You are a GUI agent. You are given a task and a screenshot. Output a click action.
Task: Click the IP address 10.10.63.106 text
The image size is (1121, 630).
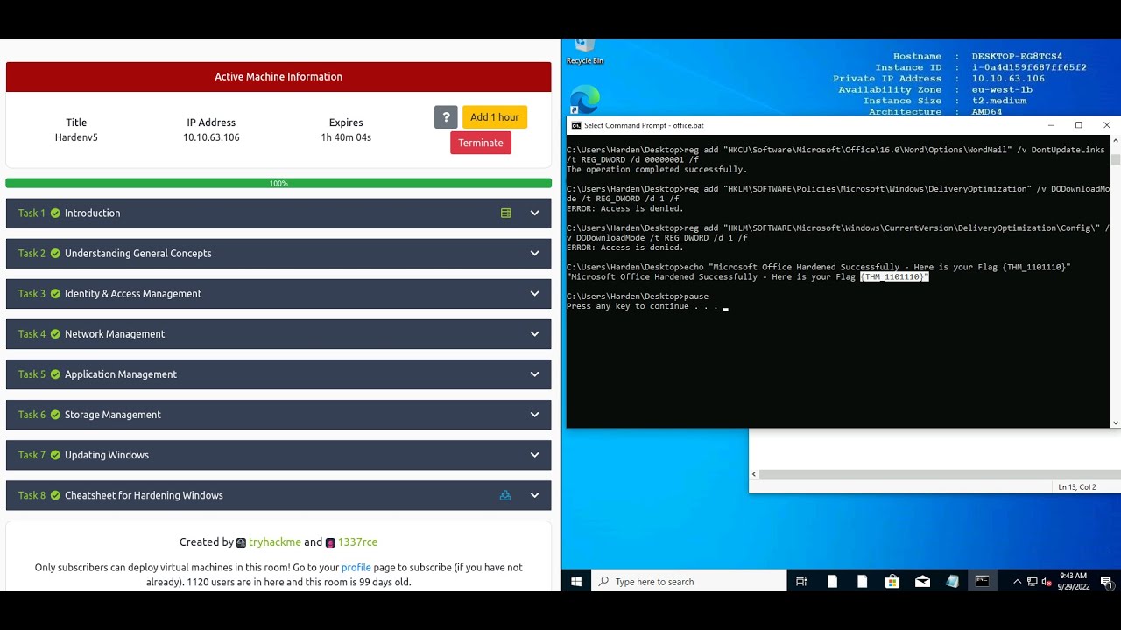click(x=211, y=137)
